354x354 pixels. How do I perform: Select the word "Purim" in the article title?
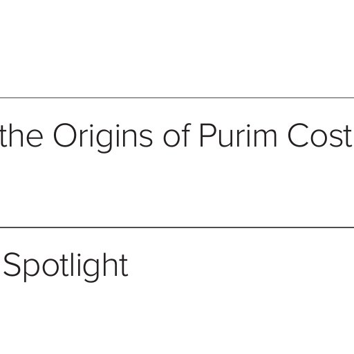pyautogui.click(x=237, y=136)
